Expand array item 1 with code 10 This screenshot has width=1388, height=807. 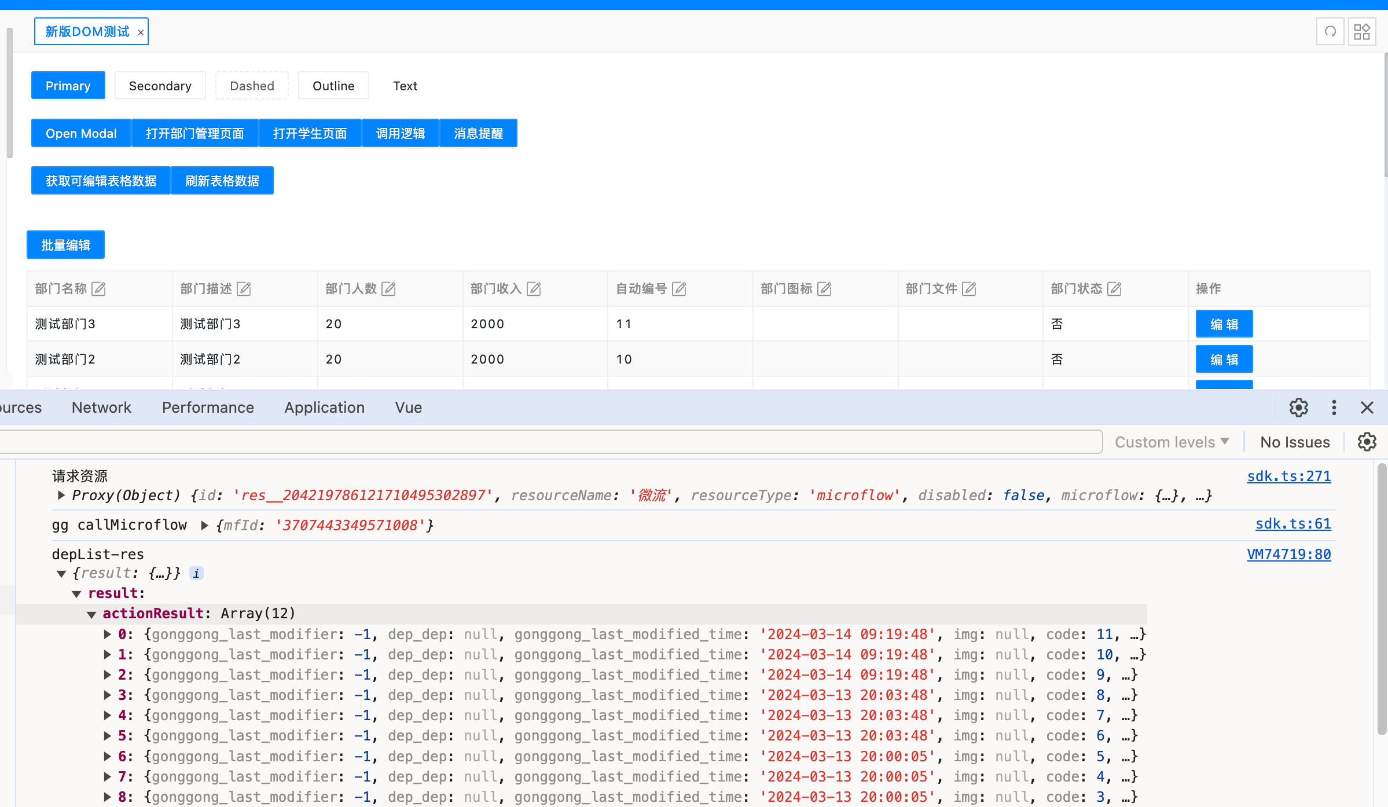(x=107, y=654)
